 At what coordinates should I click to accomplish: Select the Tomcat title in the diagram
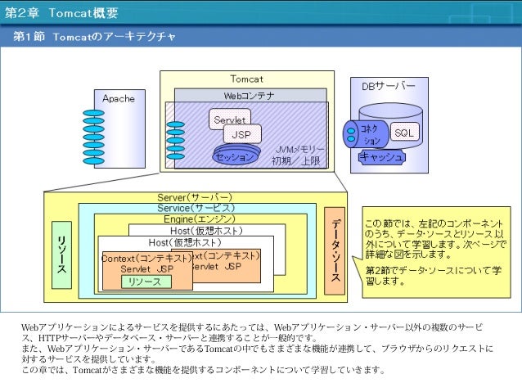click(x=247, y=79)
